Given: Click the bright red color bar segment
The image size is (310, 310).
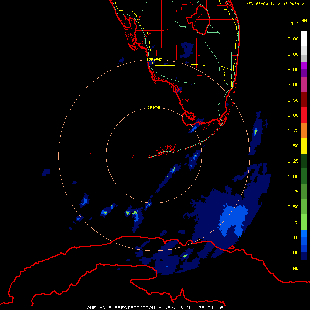Looking at the screenshot, I should tap(304, 115).
